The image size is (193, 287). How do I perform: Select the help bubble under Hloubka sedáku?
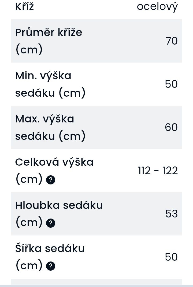click(51, 223)
